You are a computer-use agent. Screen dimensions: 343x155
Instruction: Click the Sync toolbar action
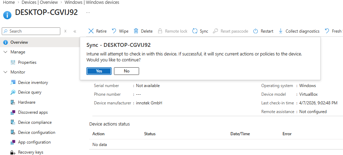coord(200,31)
